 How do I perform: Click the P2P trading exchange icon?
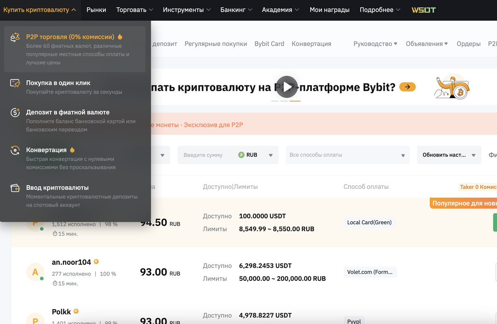[x=15, y=37]
